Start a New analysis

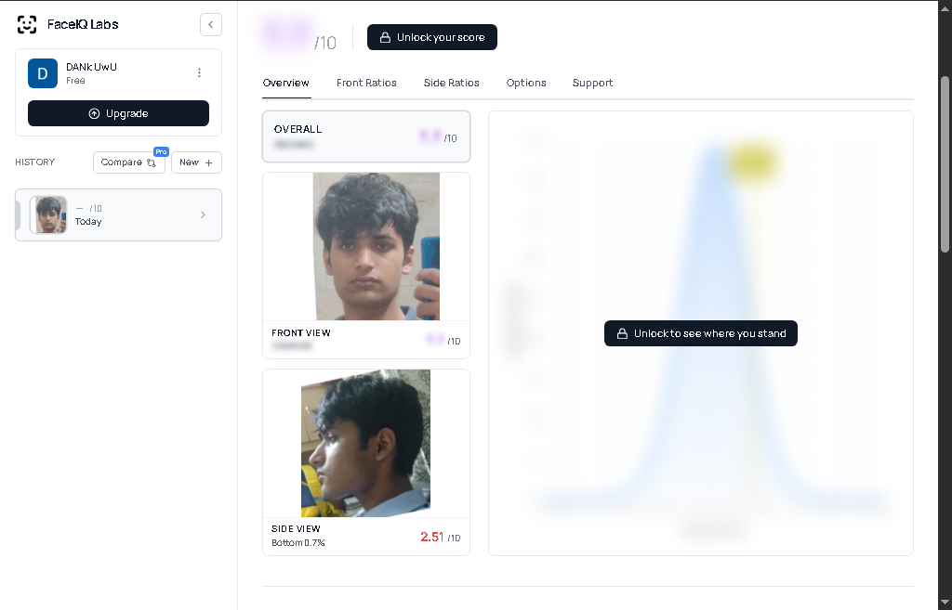tap(196, 162)
